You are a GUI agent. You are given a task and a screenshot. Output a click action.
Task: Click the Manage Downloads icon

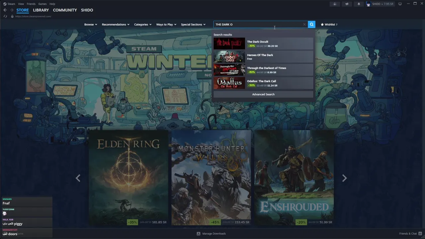[199, 234]
